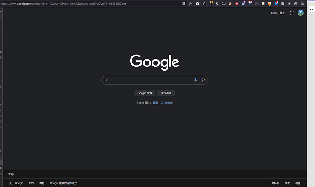Click the white circle extension icon showing 1
This screenshot has height=187, width=315.
pyautogui.click(x=197, y=4)
